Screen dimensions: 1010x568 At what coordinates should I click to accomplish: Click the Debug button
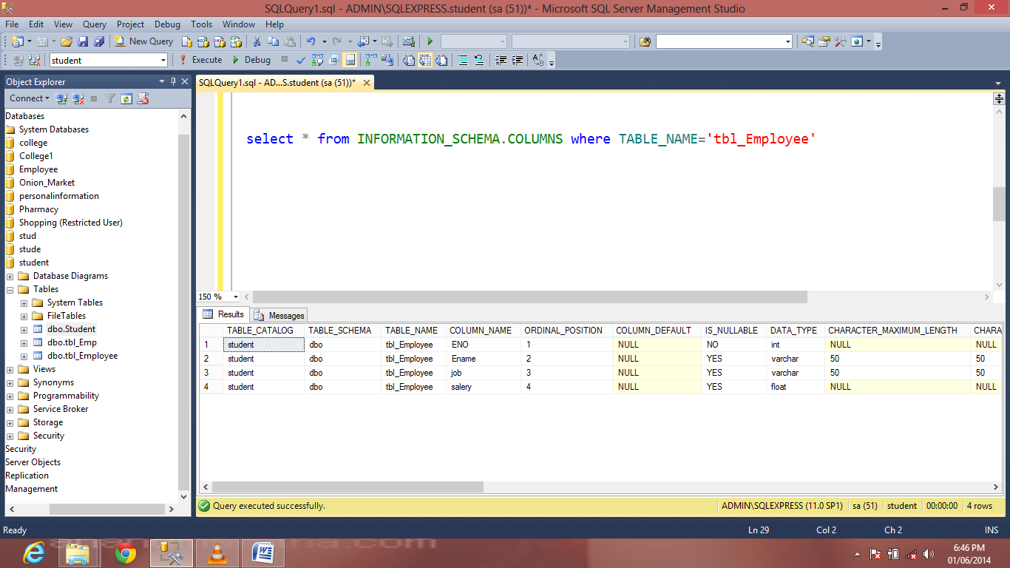(251, 60)
